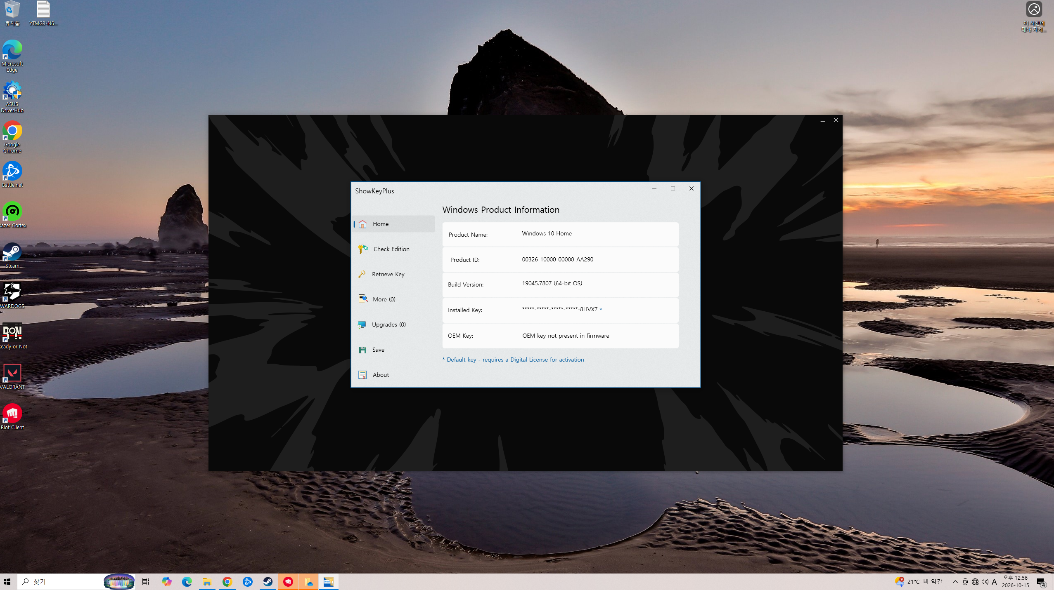Select the OEM key not present text
The height and width of the screenshot is (590, 1054).
[x=566, y=336]
